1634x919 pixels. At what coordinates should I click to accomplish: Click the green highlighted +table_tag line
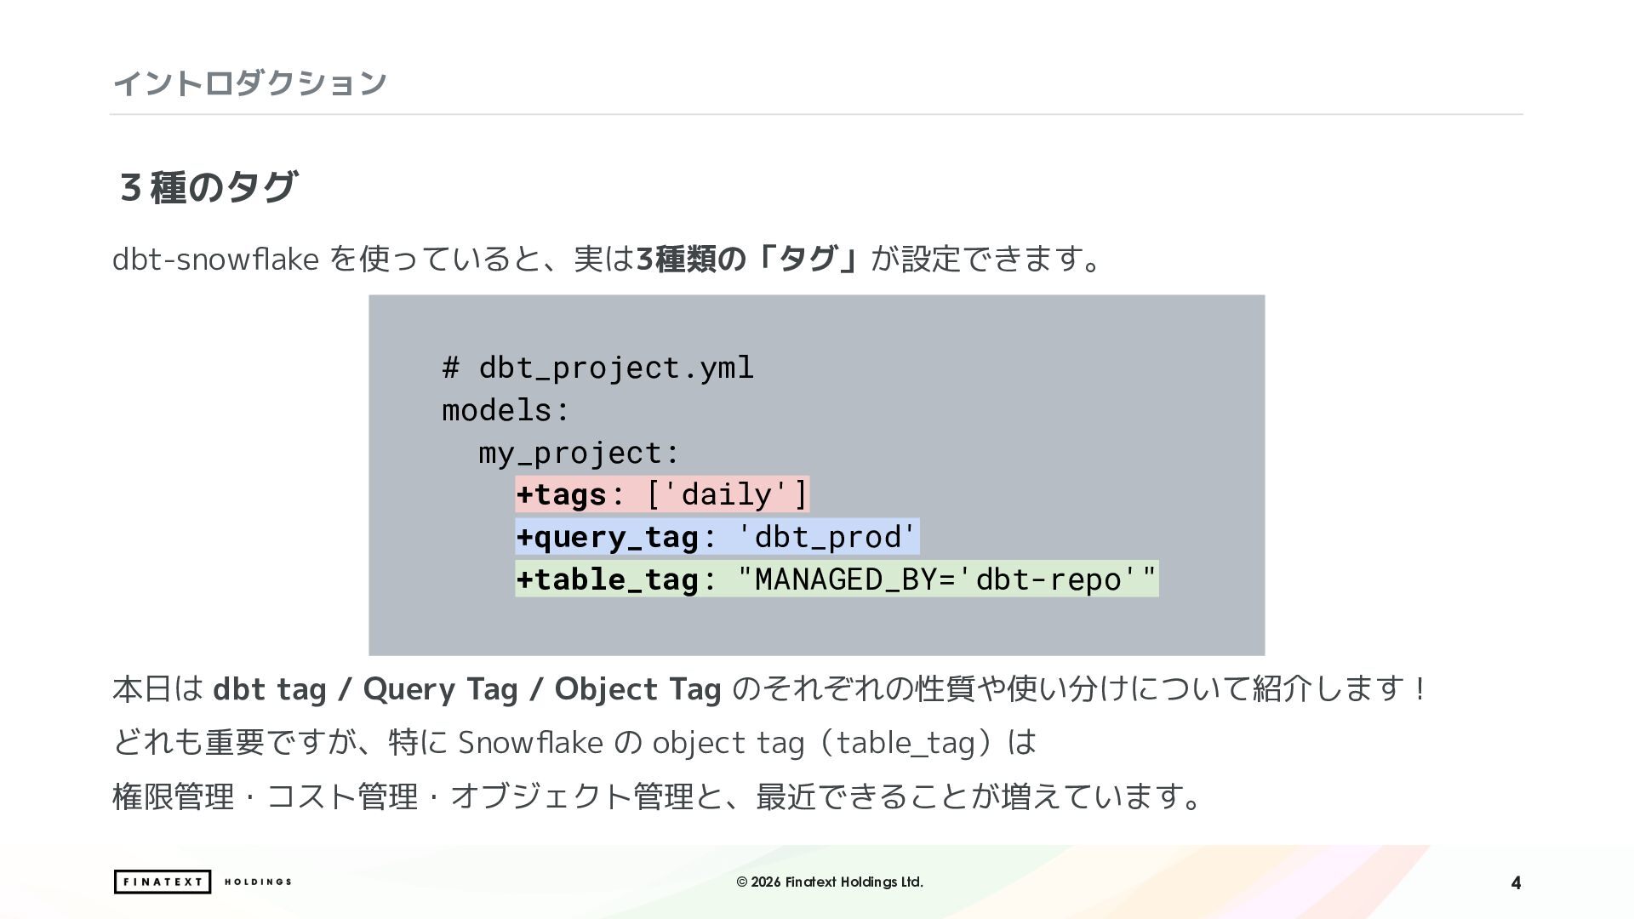click(x=837, y=579)
